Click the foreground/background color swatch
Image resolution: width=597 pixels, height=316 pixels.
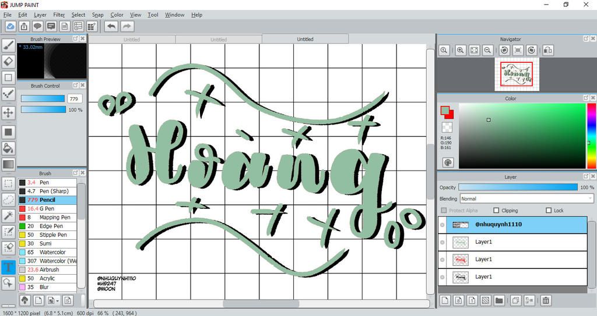pyautogui.click(x=447, y=112)
